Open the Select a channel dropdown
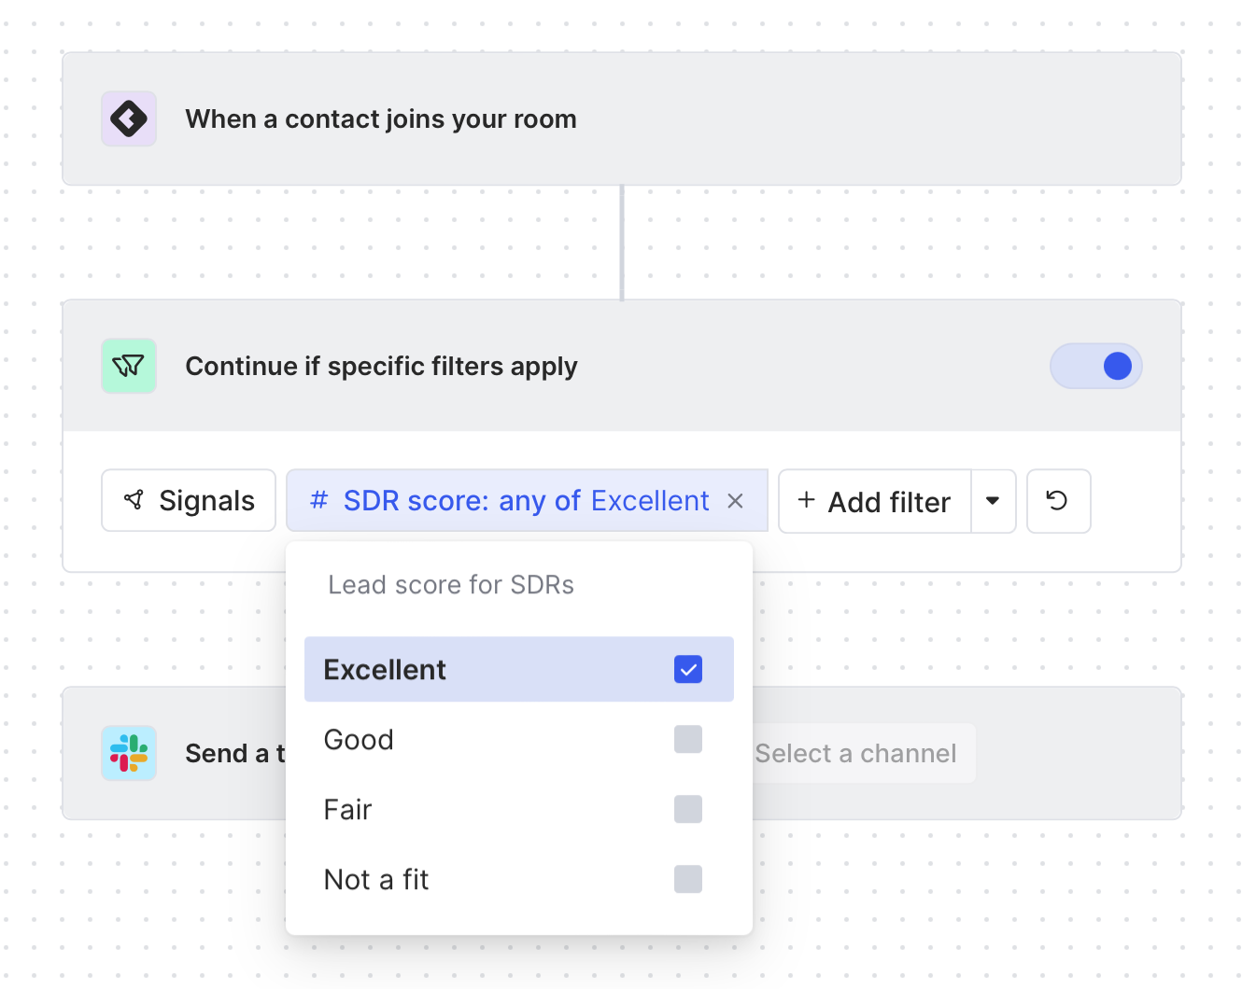 855,753
